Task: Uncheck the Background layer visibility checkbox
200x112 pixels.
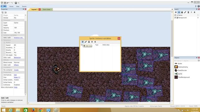Action: (x=175, y=18)
